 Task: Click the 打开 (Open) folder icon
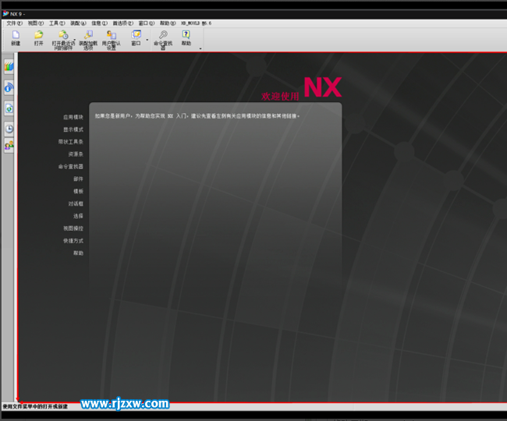pos(38,34)
